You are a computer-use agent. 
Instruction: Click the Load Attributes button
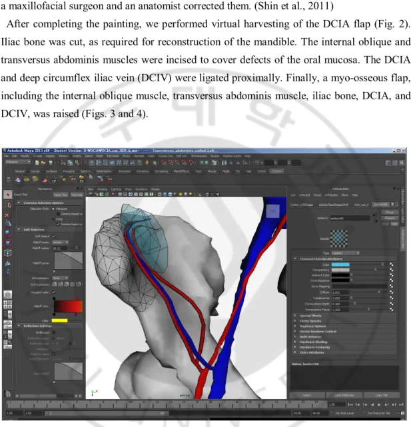point(344,395)
